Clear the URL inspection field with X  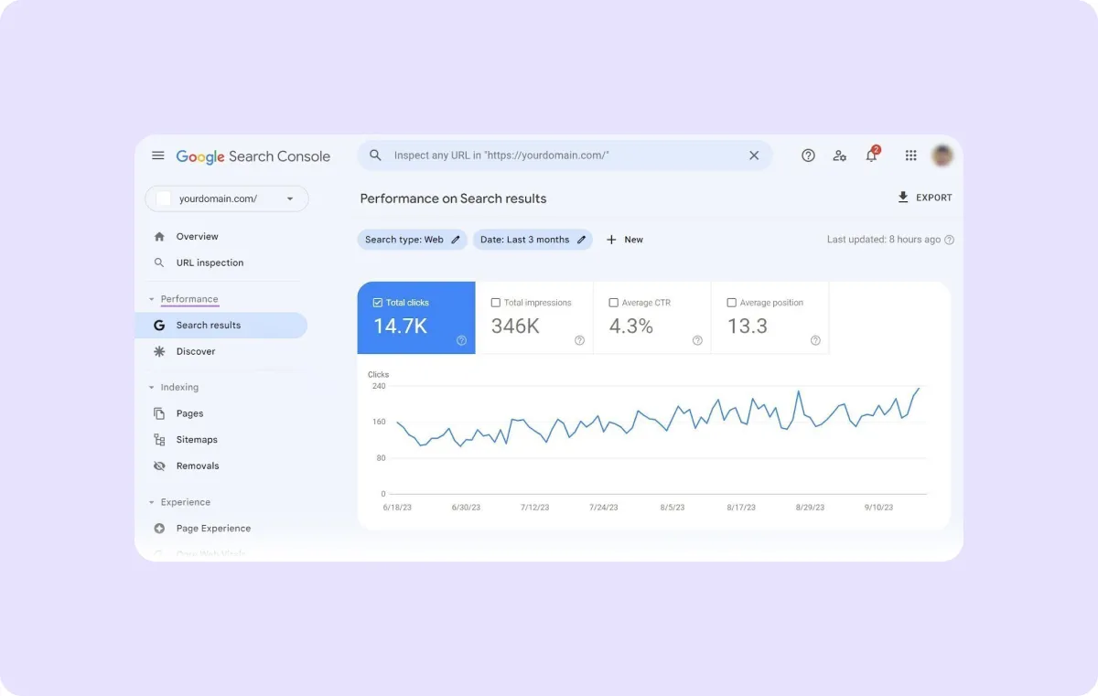click(754, 155)
